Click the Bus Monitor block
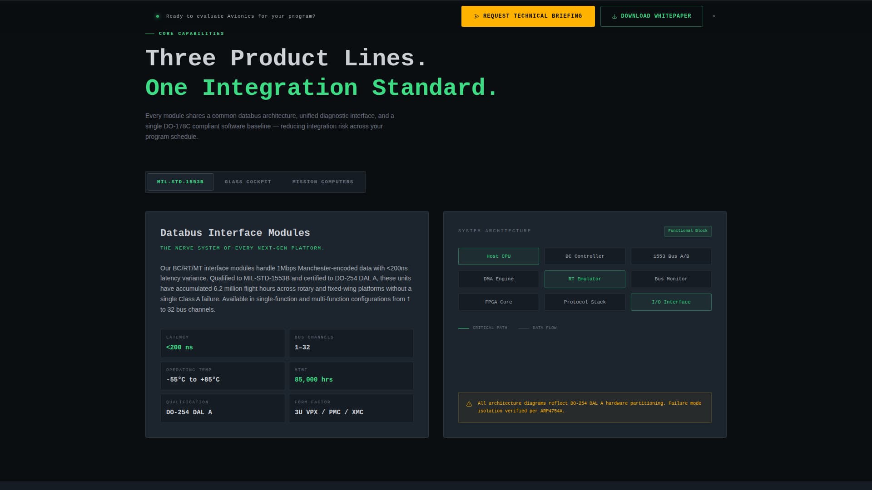The width and height of the screenshot is (872, 490). 671,279
